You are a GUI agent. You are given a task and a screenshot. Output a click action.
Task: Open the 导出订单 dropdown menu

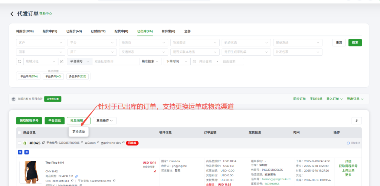355,99
